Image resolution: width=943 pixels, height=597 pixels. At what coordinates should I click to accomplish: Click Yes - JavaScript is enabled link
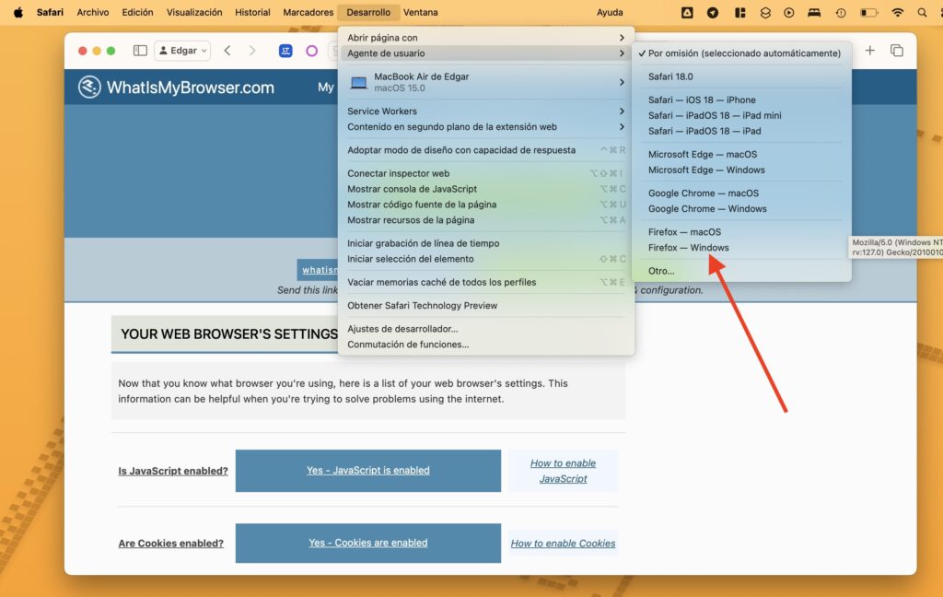[x=368, y=471]
